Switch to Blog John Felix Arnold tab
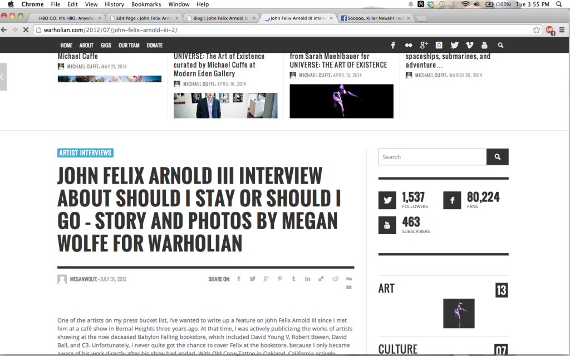The image size is (570, 356). tap(221, 18)
